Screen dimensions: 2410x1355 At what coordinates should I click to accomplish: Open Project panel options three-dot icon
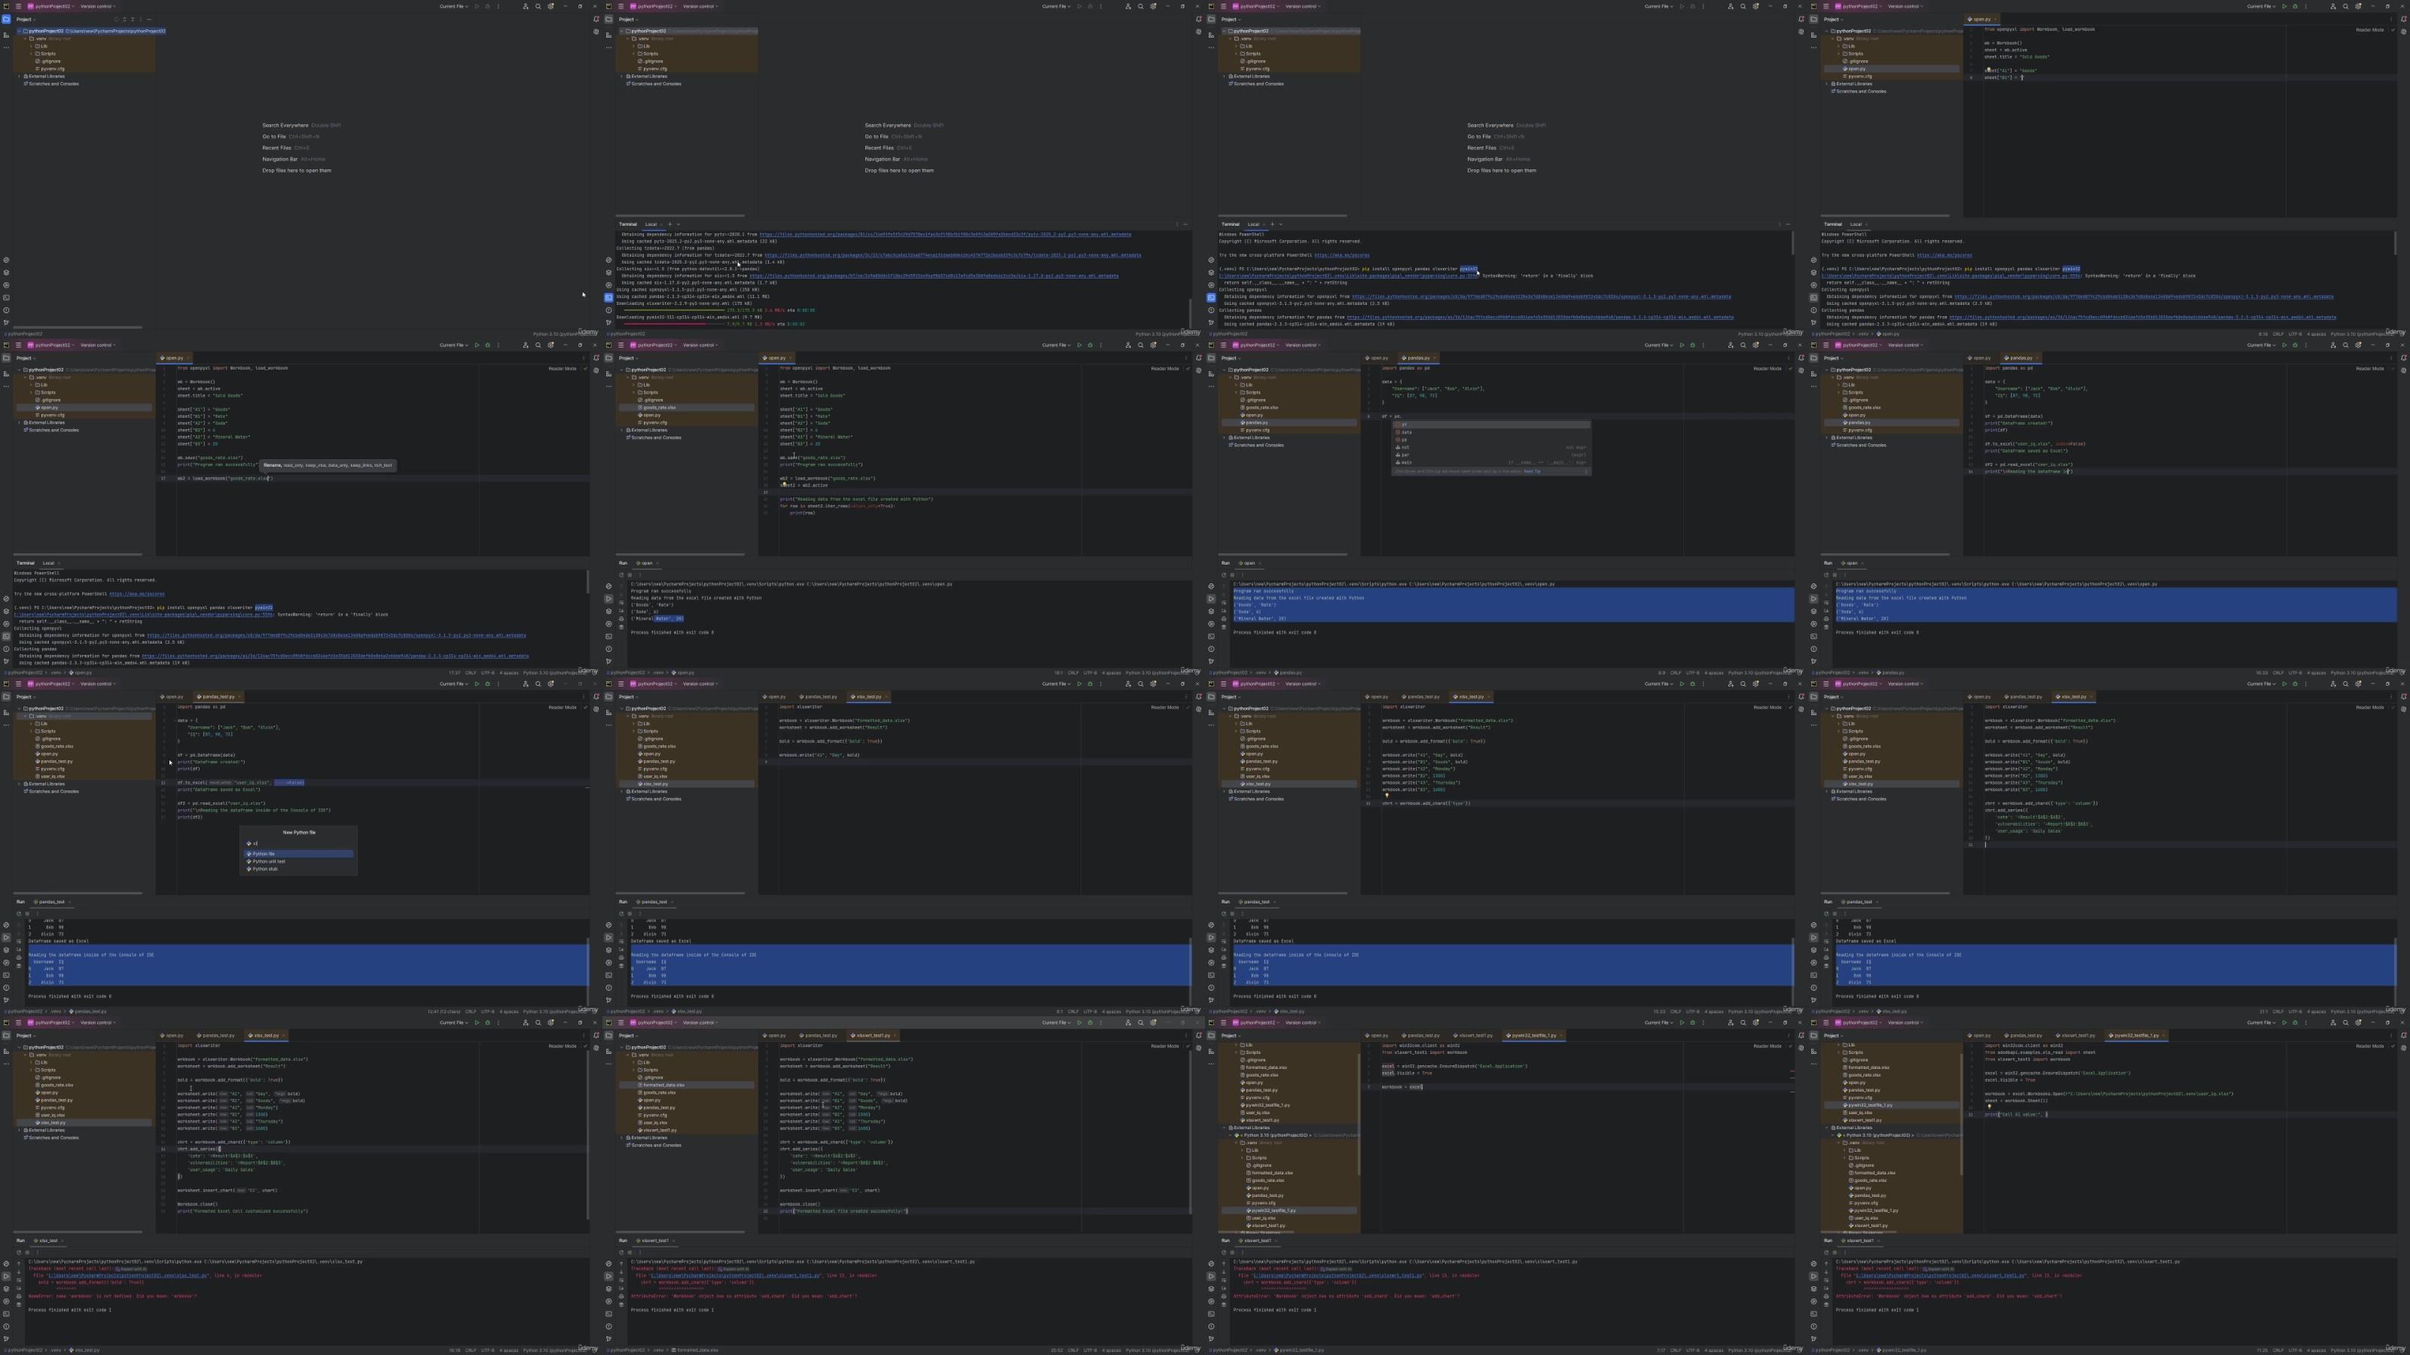click(142, 20)
